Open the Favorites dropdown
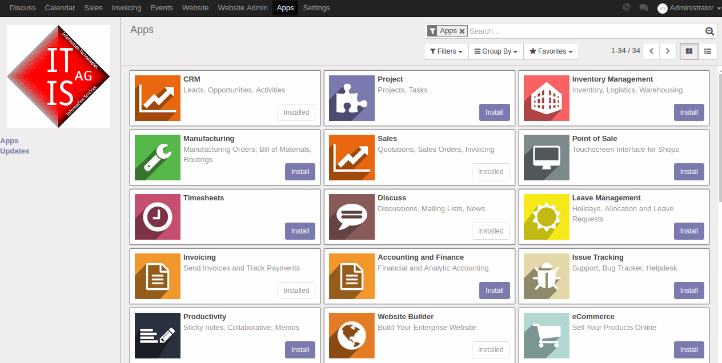The image size is (722, 363). [x=551, y=51]
